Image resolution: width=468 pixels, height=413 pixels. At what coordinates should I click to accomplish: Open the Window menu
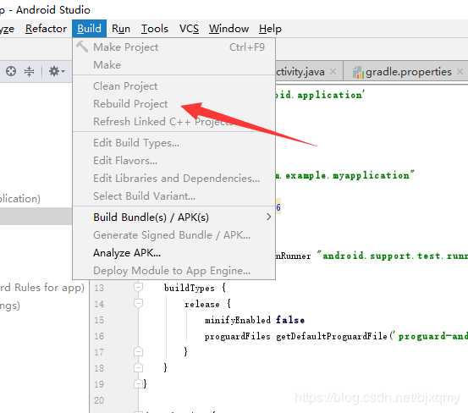click(x=228, y=29)
